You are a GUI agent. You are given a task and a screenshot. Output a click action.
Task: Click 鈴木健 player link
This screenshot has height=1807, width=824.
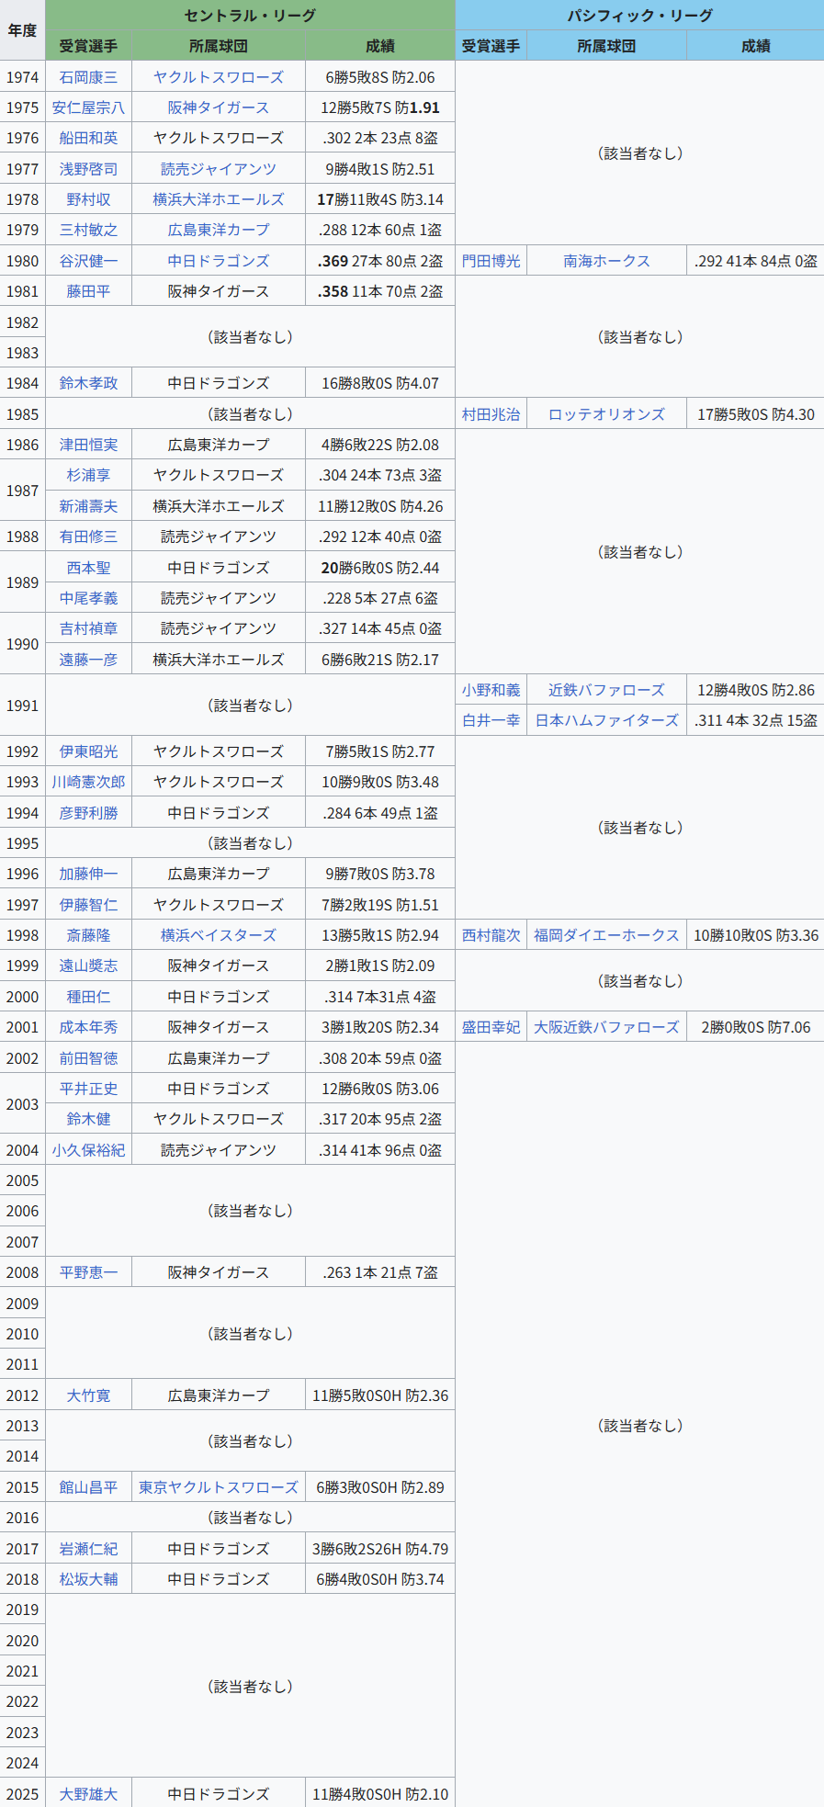(88, 1119)
